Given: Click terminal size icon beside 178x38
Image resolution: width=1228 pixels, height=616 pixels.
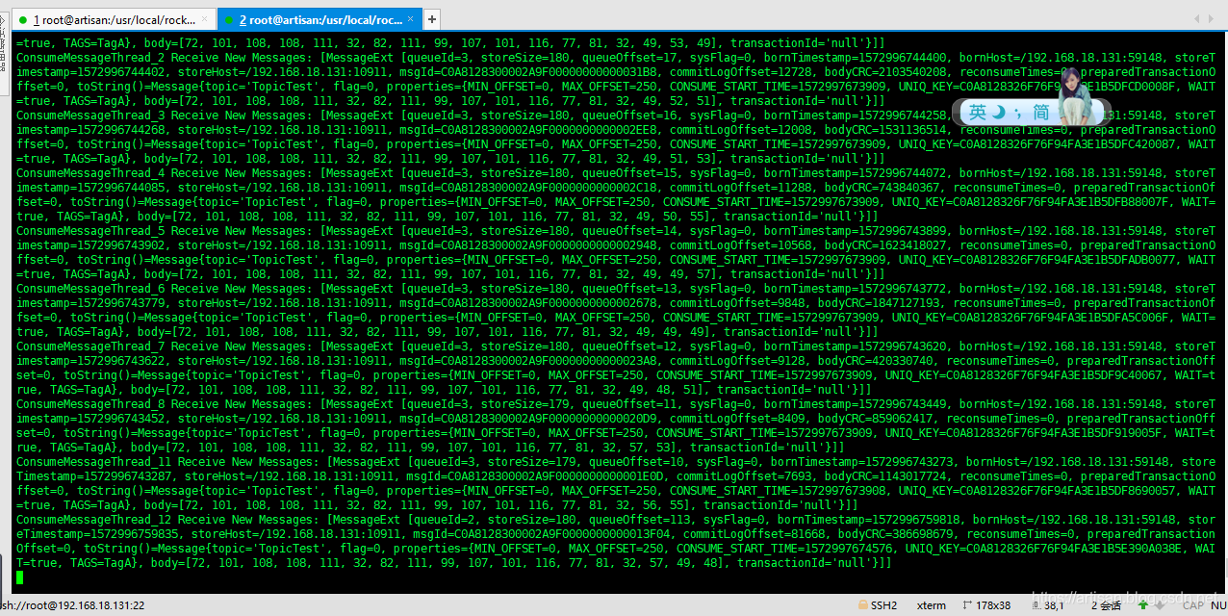Looking at the screenshot, I should (965, 605).
